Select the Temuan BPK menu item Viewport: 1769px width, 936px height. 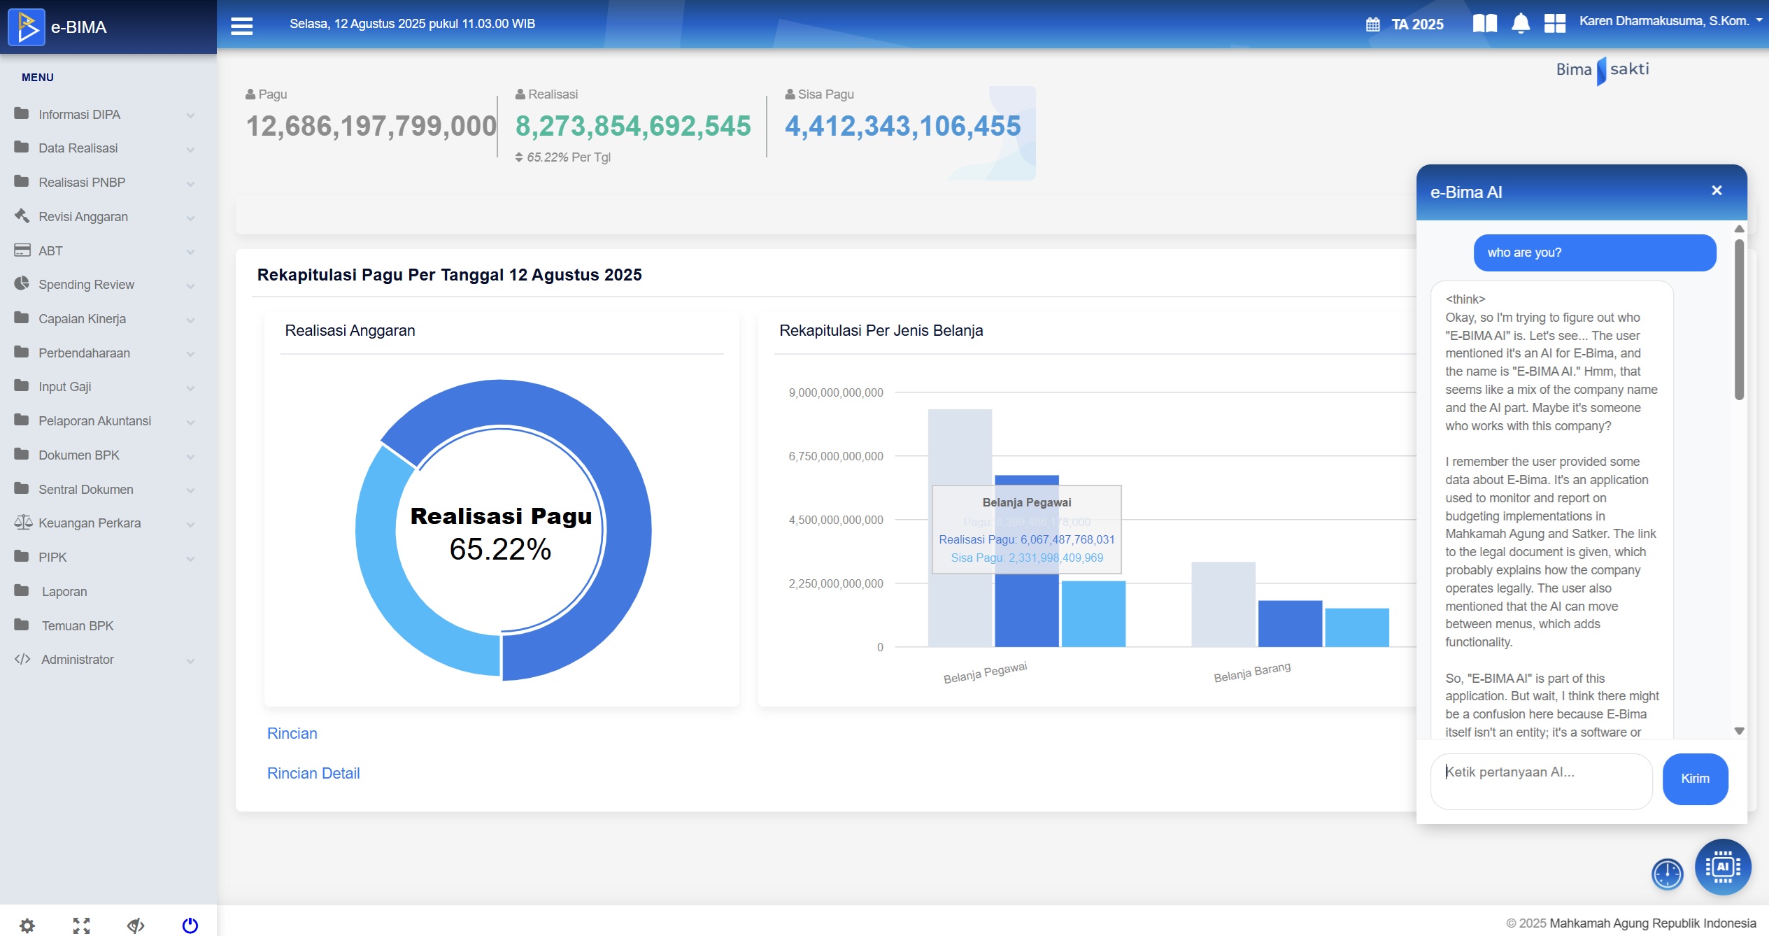tap(77, 626)
